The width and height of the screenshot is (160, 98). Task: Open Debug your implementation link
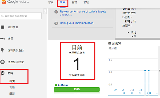[77, 23]
